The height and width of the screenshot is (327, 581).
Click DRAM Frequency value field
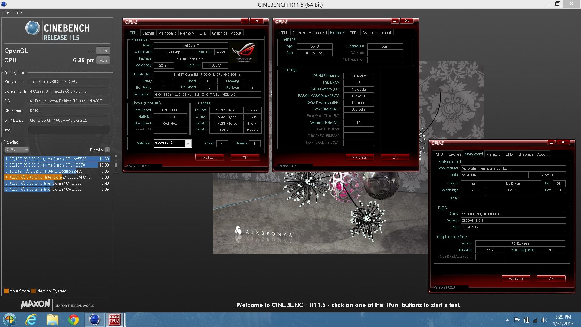[359, 76]
